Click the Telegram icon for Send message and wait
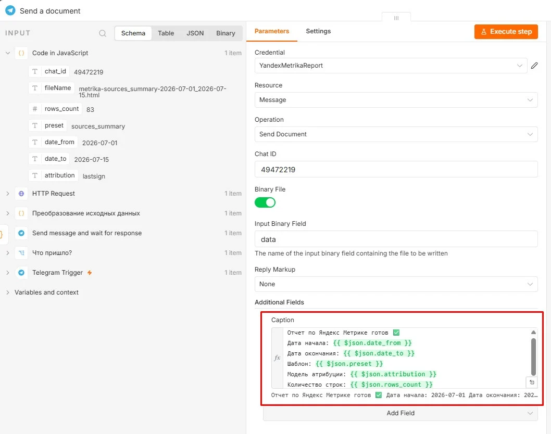 click(x=21, y=233)
